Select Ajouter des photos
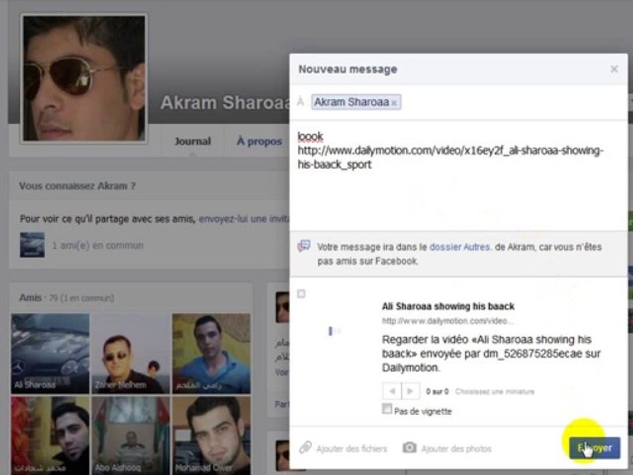The width and height of the screenshot is (633, 475). [456, 449]
